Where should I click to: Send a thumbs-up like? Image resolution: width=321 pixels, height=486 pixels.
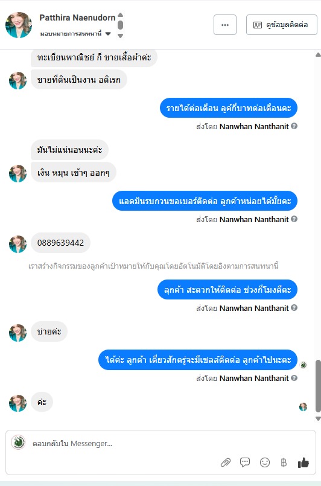click(304, 462)
